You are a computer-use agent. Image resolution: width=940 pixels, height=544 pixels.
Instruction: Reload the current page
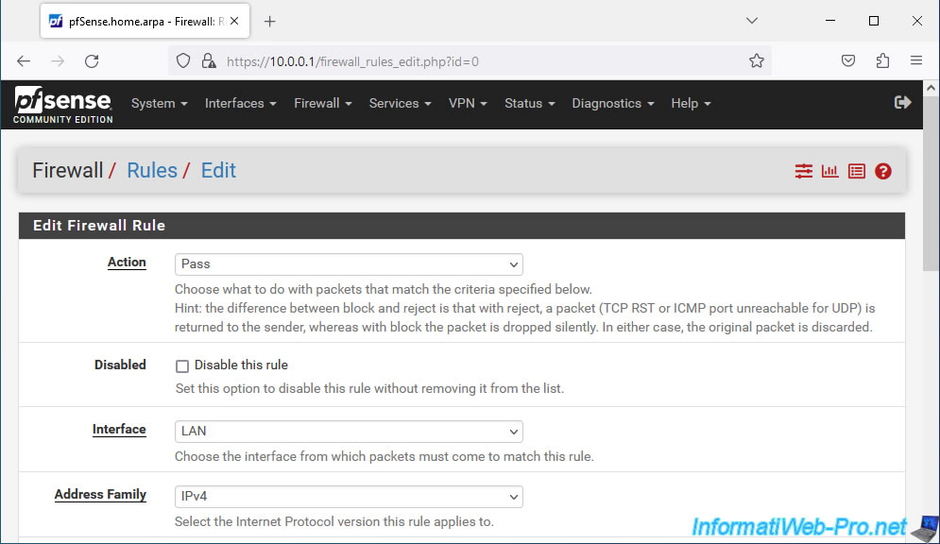92,61
